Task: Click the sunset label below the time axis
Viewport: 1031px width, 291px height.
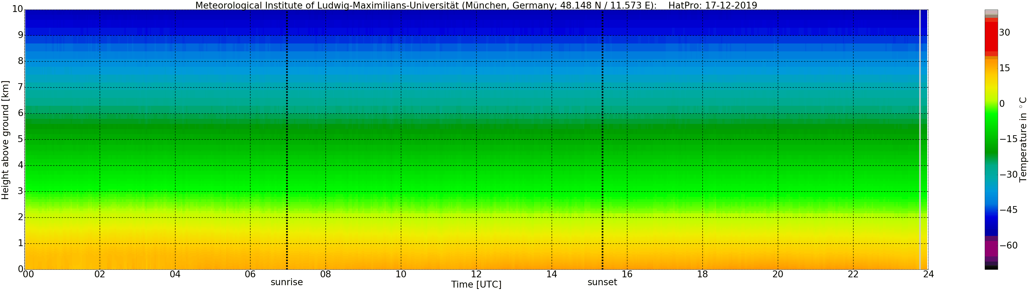Action: tap(602, 282)
